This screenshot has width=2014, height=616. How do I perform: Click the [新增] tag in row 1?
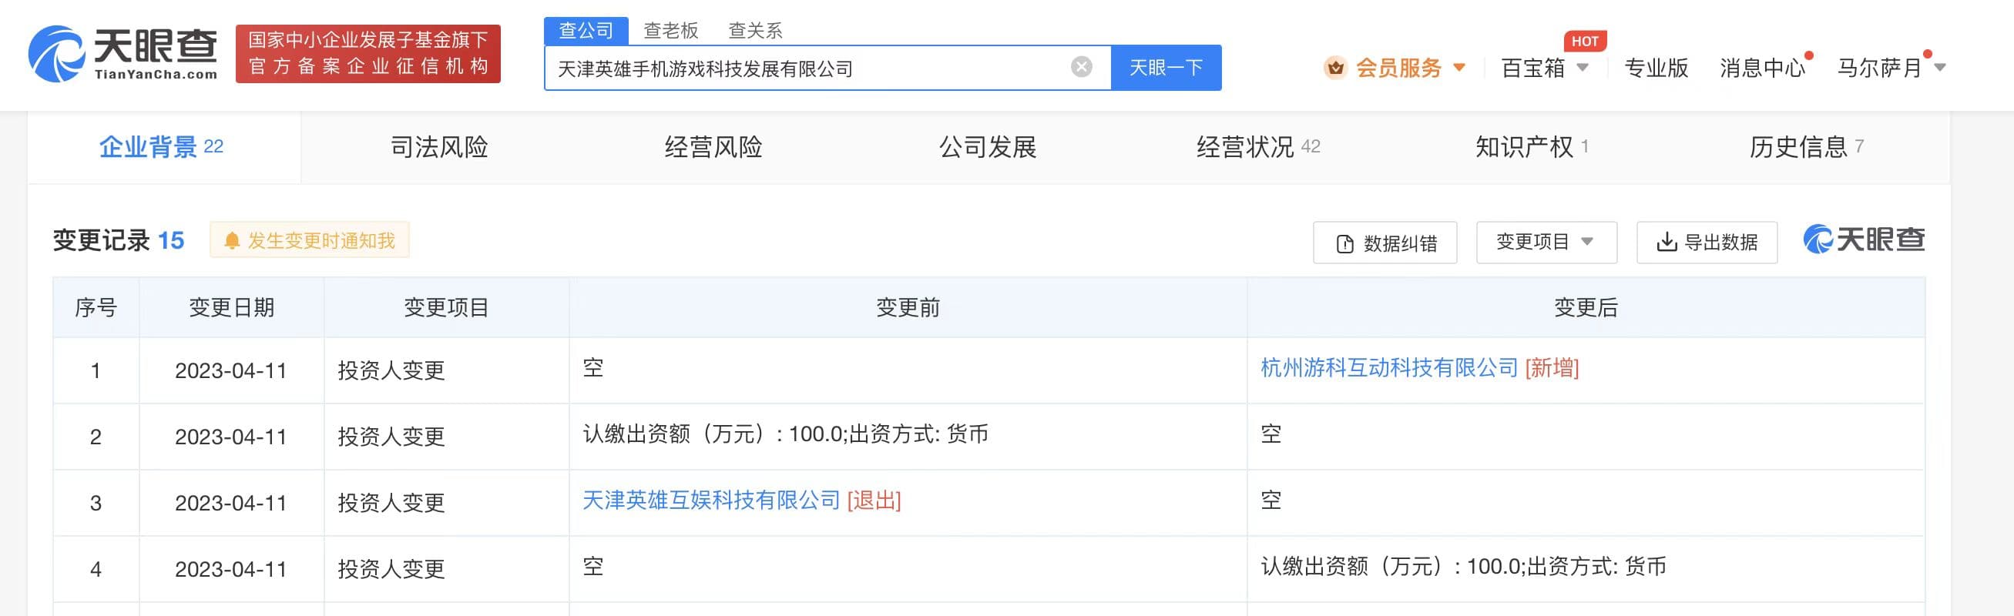click(1552, 368)
